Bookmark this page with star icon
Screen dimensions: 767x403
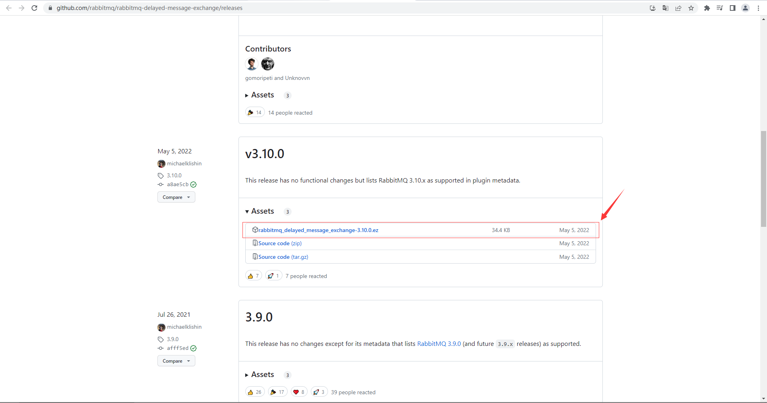pyautogui.click(x=691, y=8)
